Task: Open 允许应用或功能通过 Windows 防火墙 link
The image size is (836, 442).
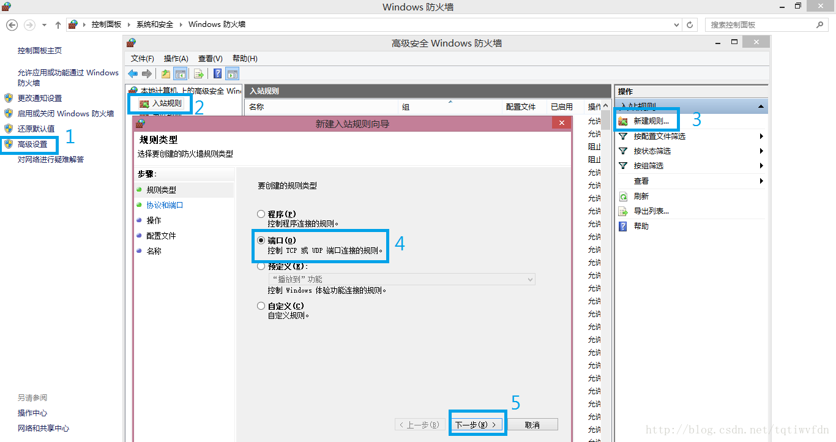Action: [68, 77]
